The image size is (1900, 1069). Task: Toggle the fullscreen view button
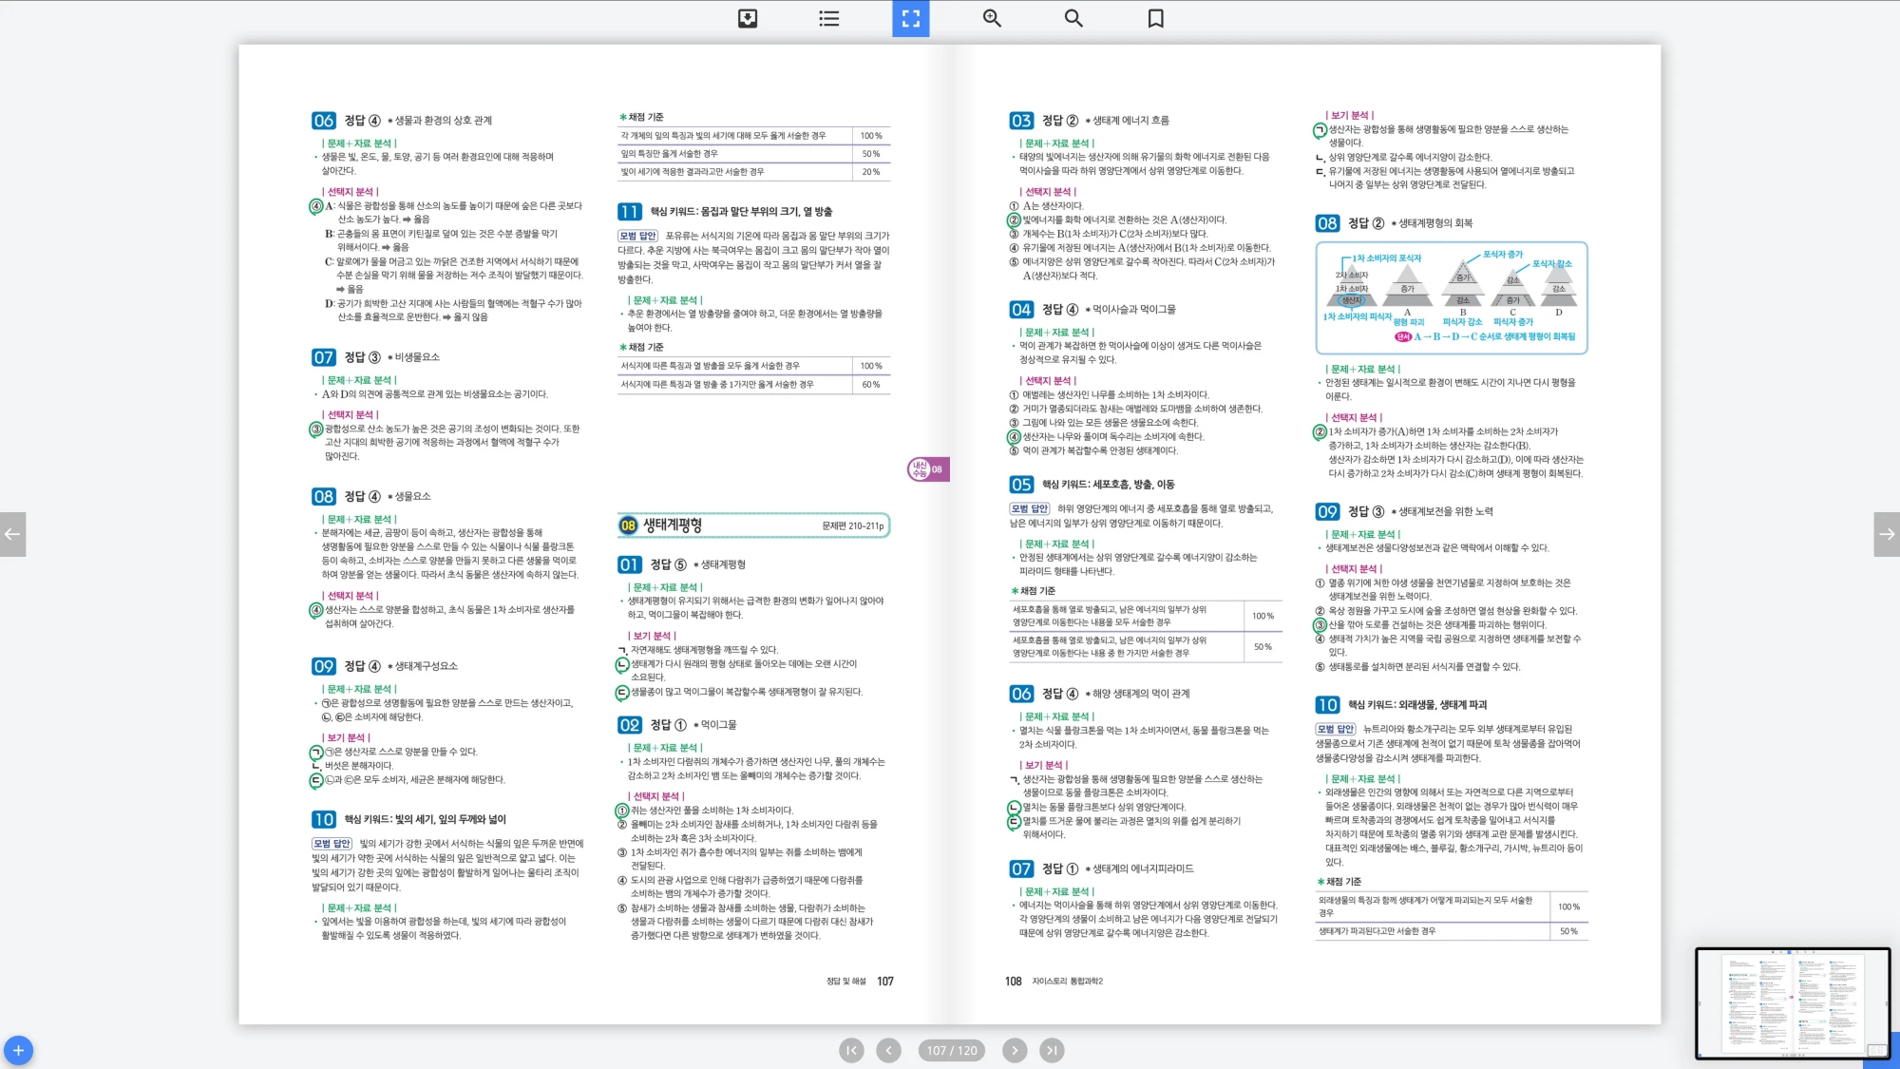click(x=910, y=18)
